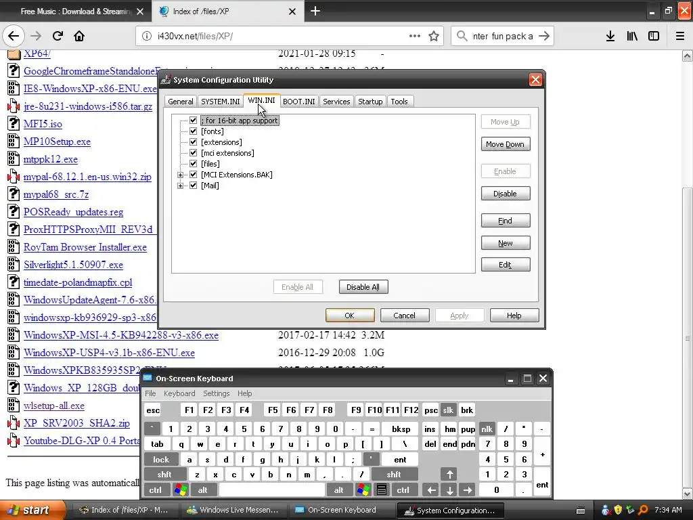Click the search go arrow in search box

[544, 36]
